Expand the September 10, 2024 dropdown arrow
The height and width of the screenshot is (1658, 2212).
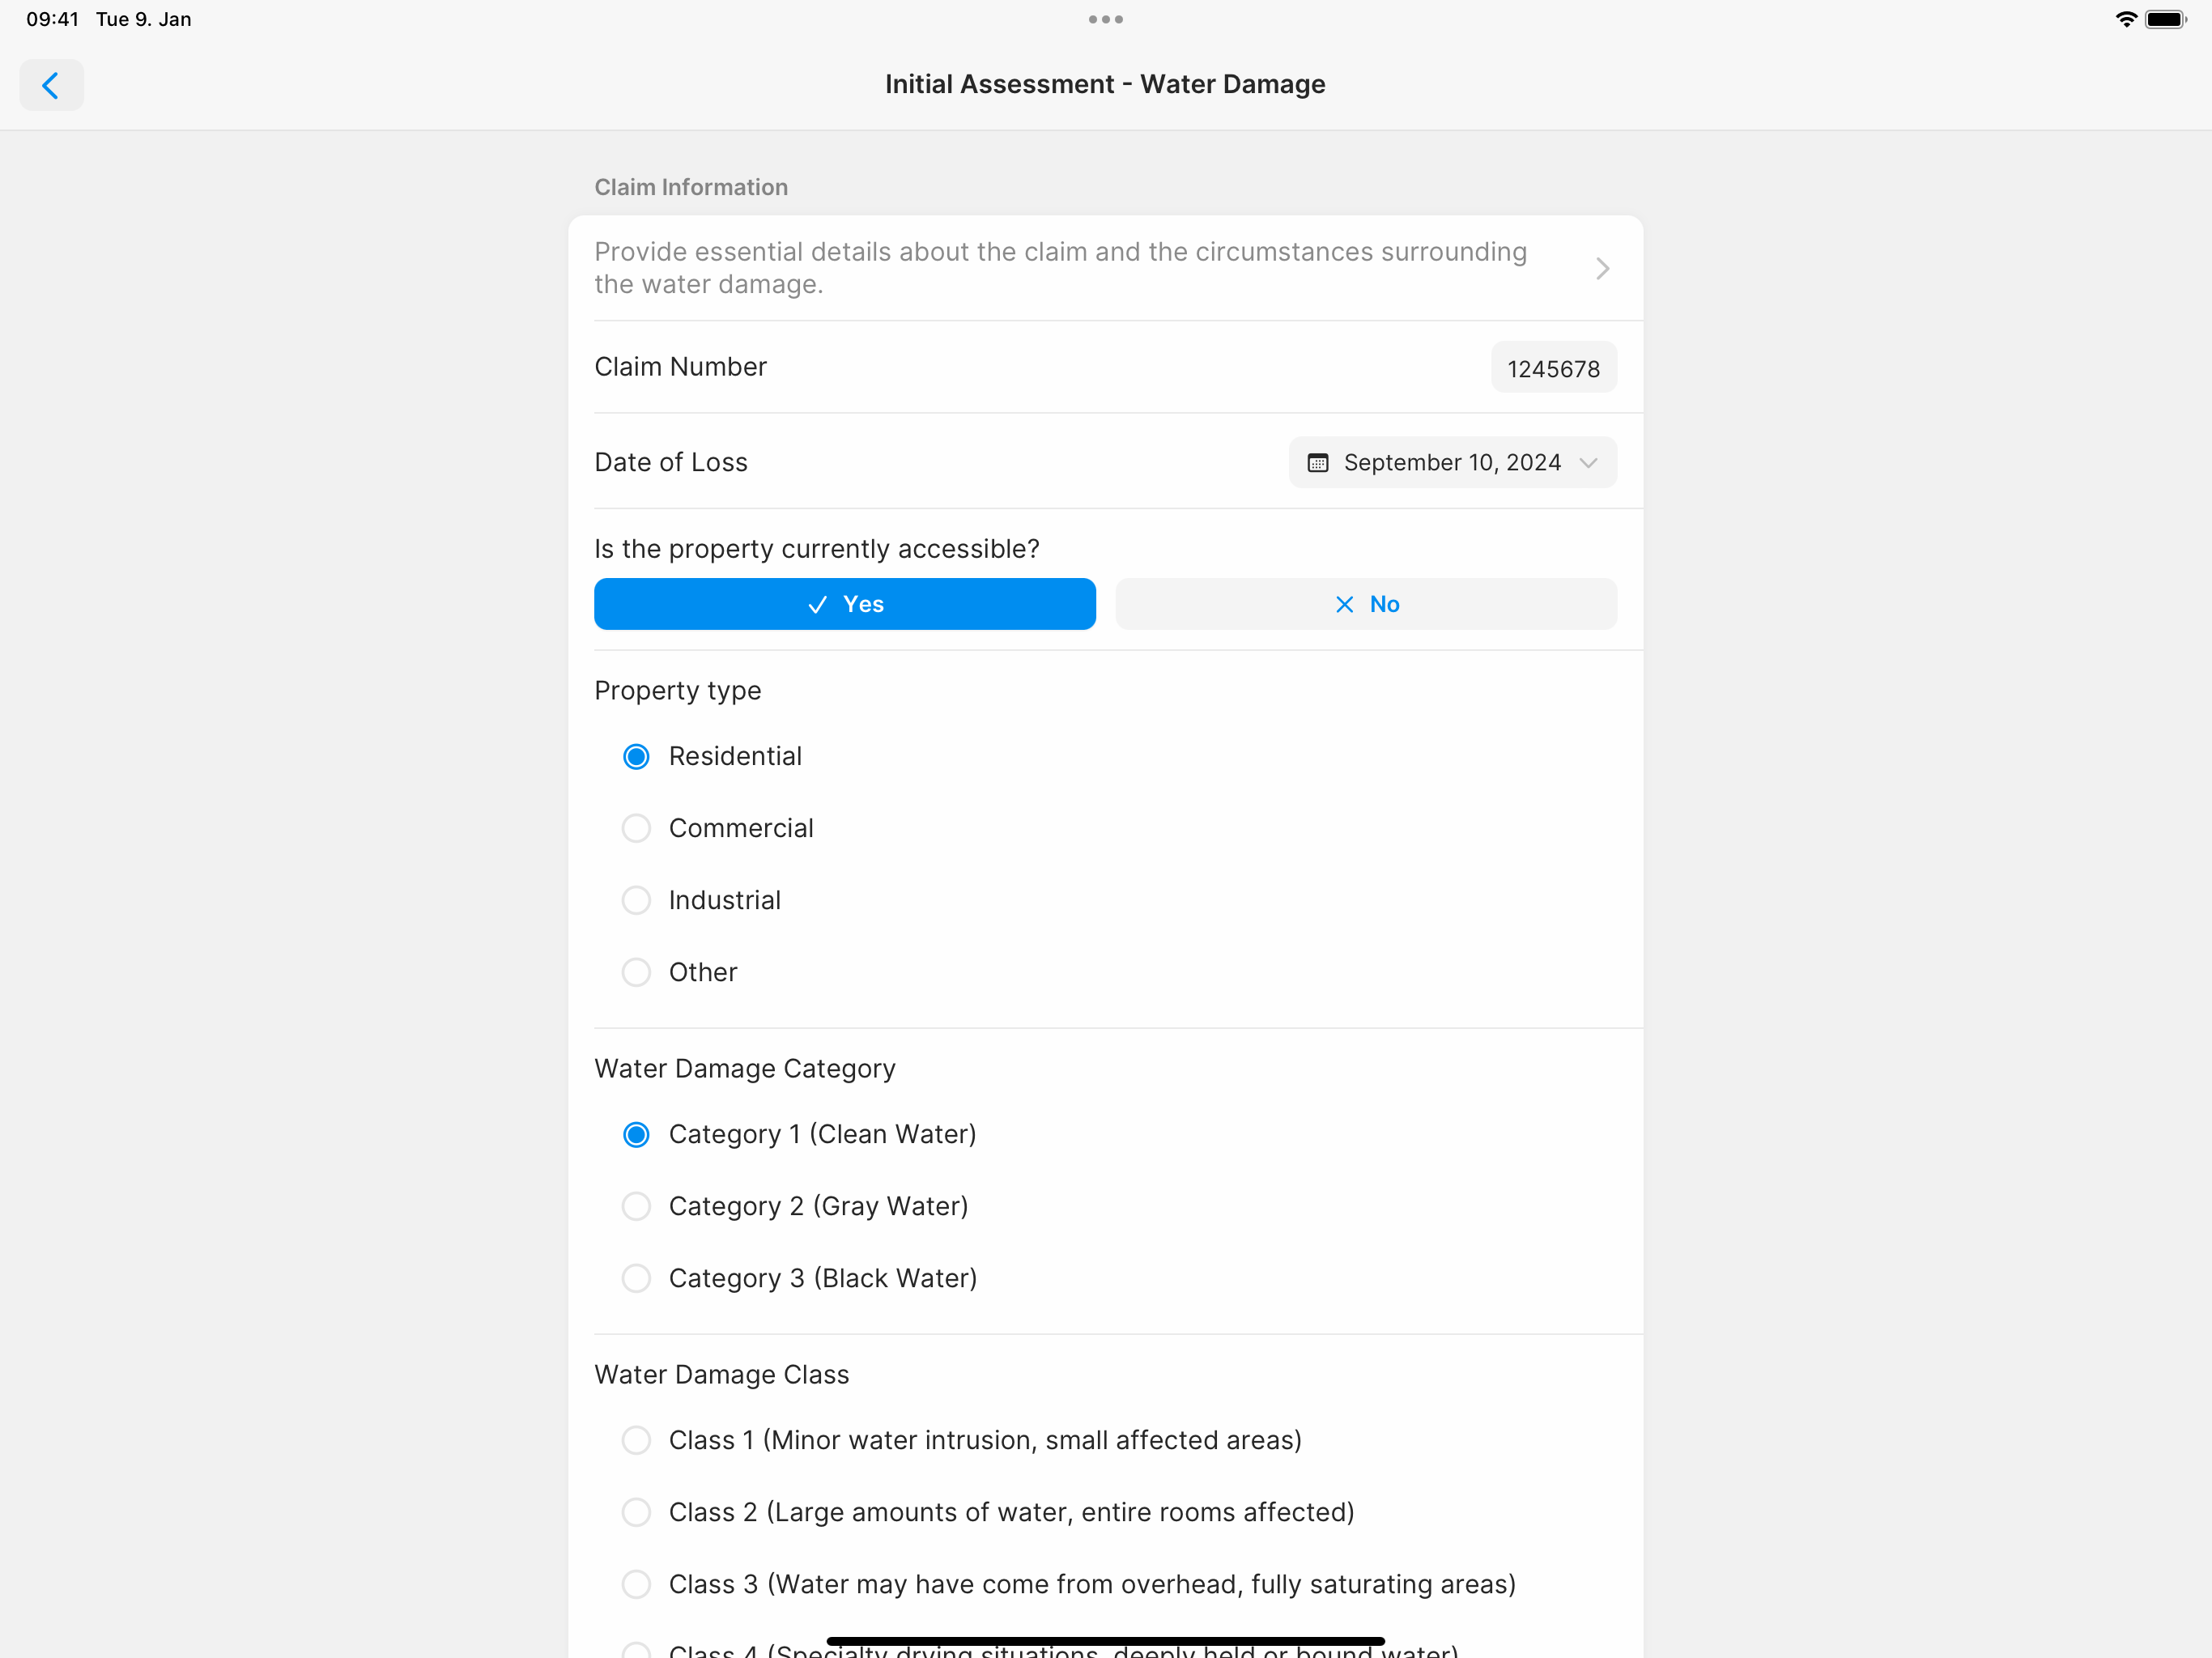click(1590, 462)
